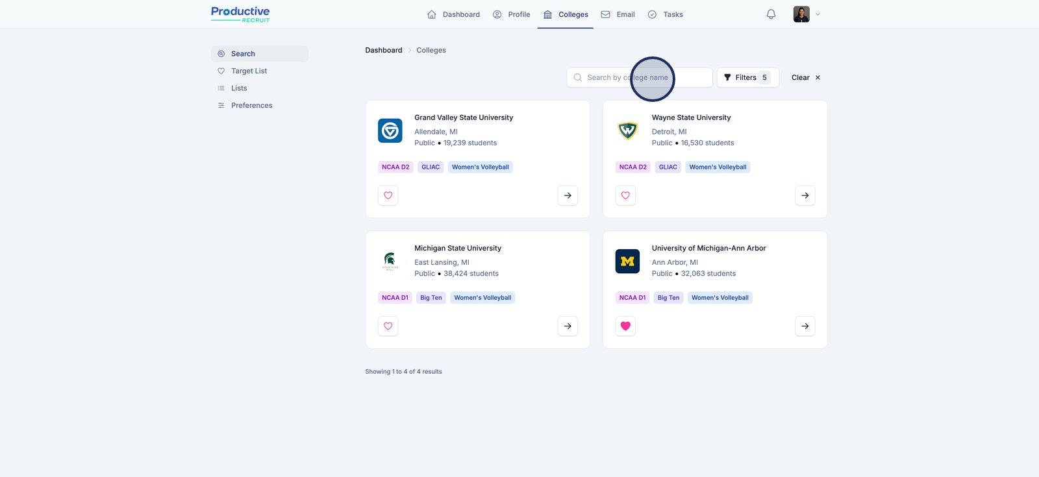Switch to the Tasks tab
1039x477 pixels.
[x=666, y=14]
